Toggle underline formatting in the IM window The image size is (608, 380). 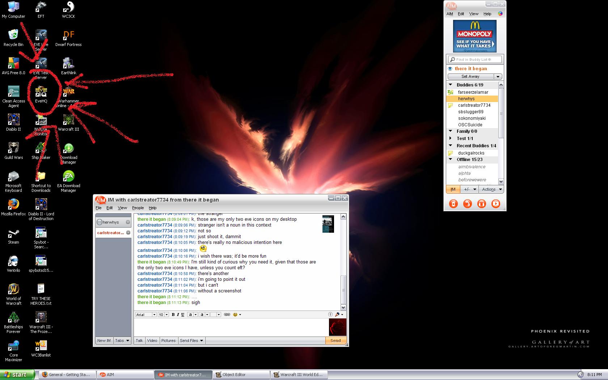(183, 314)
